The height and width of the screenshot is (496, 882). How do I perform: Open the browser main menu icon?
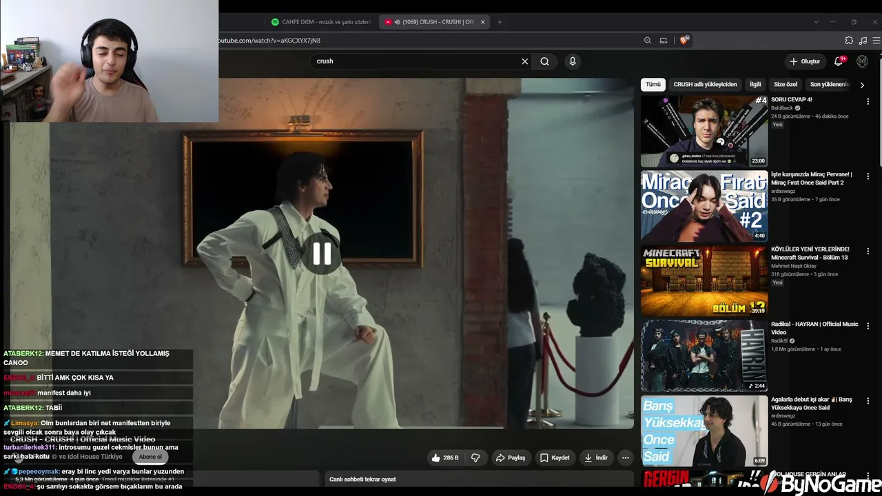tap(876, 41)
